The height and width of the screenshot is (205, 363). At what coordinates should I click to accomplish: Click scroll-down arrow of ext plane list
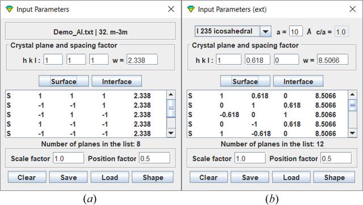click(x=352, y=133)
